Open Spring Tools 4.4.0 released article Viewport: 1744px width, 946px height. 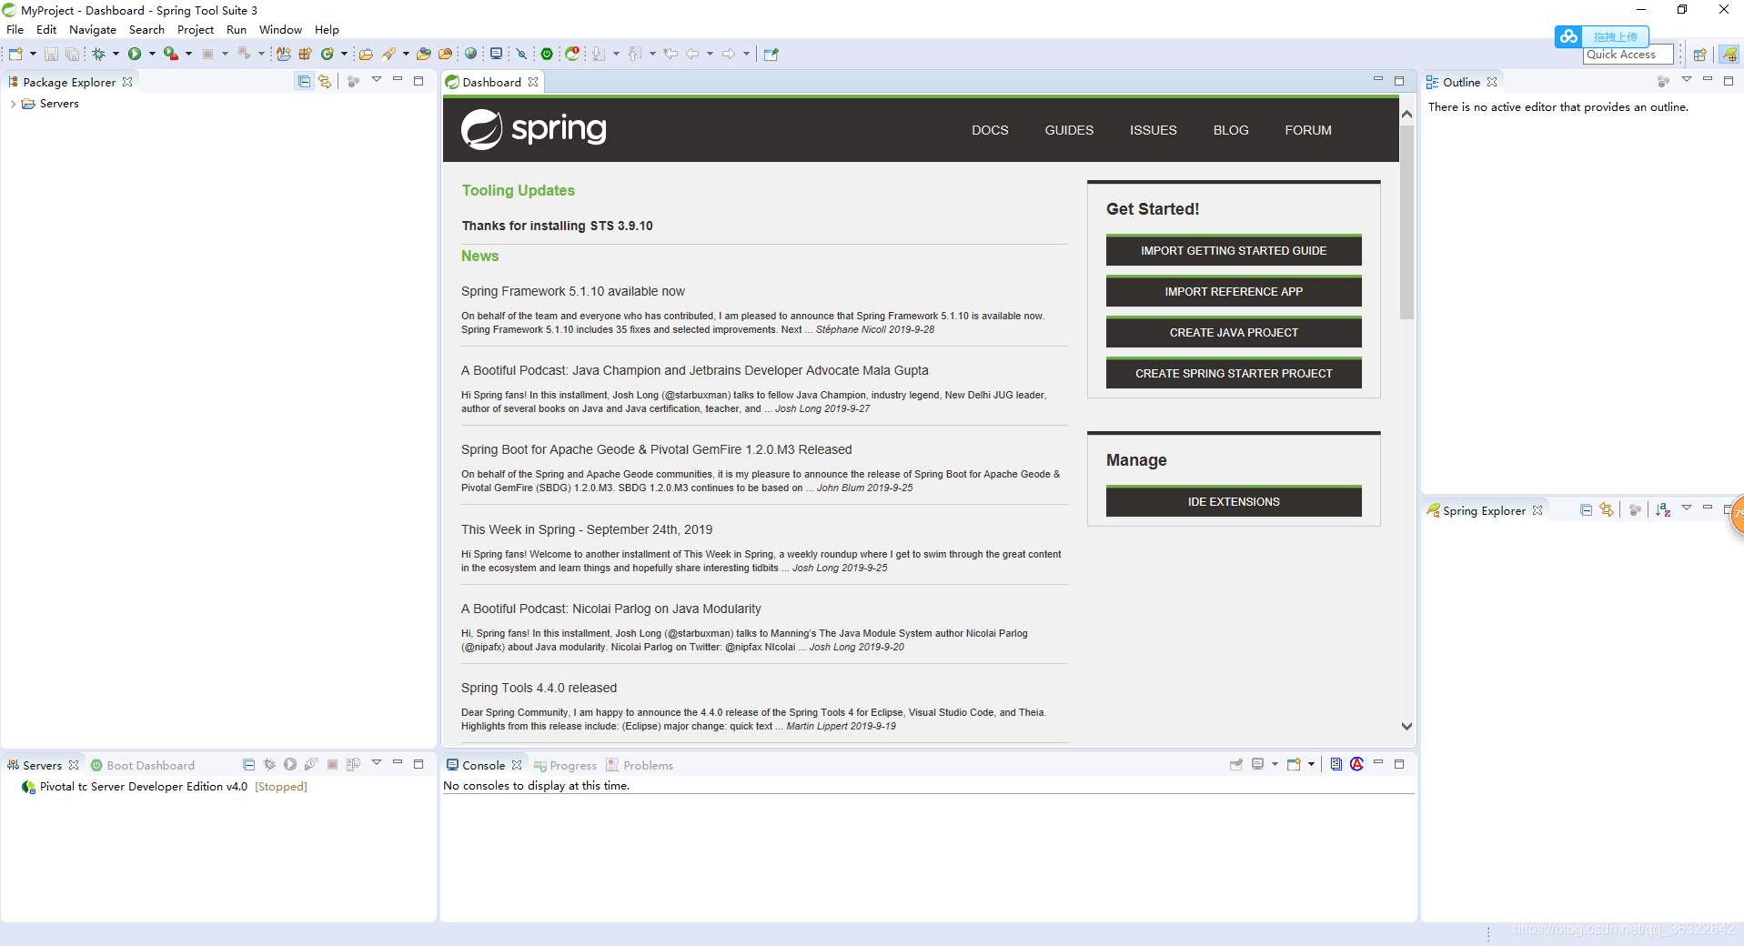click(539, 688)
